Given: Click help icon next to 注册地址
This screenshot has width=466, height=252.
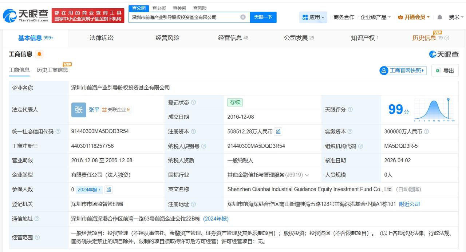Looking at the screenshot, I should tap(193, 204).
